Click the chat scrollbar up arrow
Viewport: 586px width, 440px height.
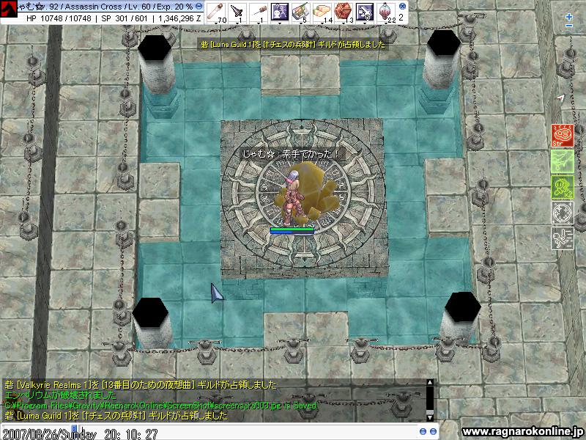point(430,382)
